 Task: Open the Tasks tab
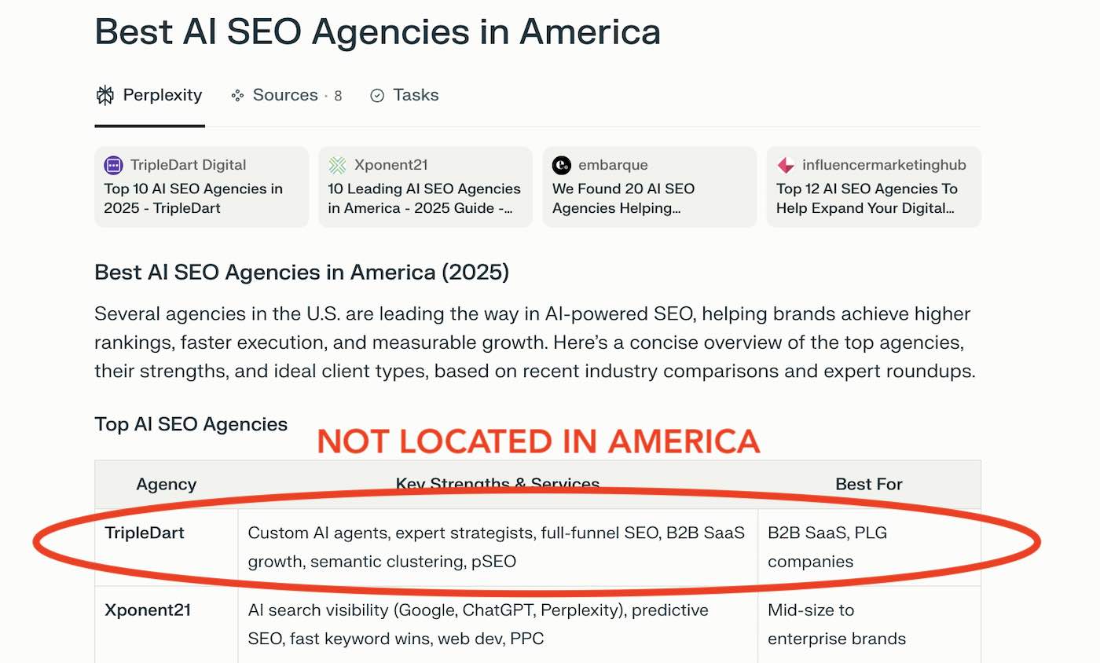405,96
